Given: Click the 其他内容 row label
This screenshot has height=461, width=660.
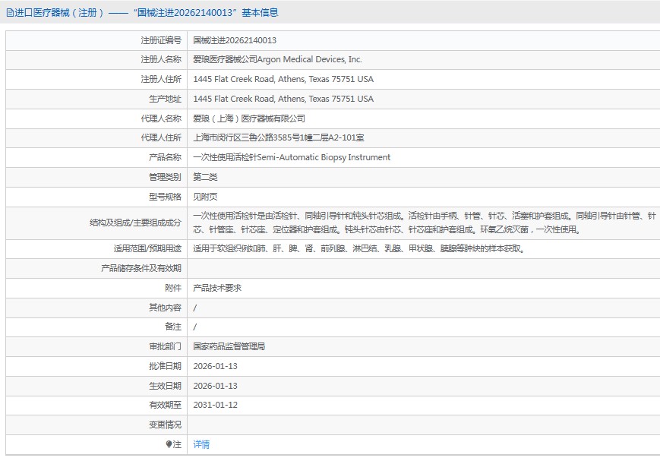Looking at the screenshot, I should (x=165, y=308).
